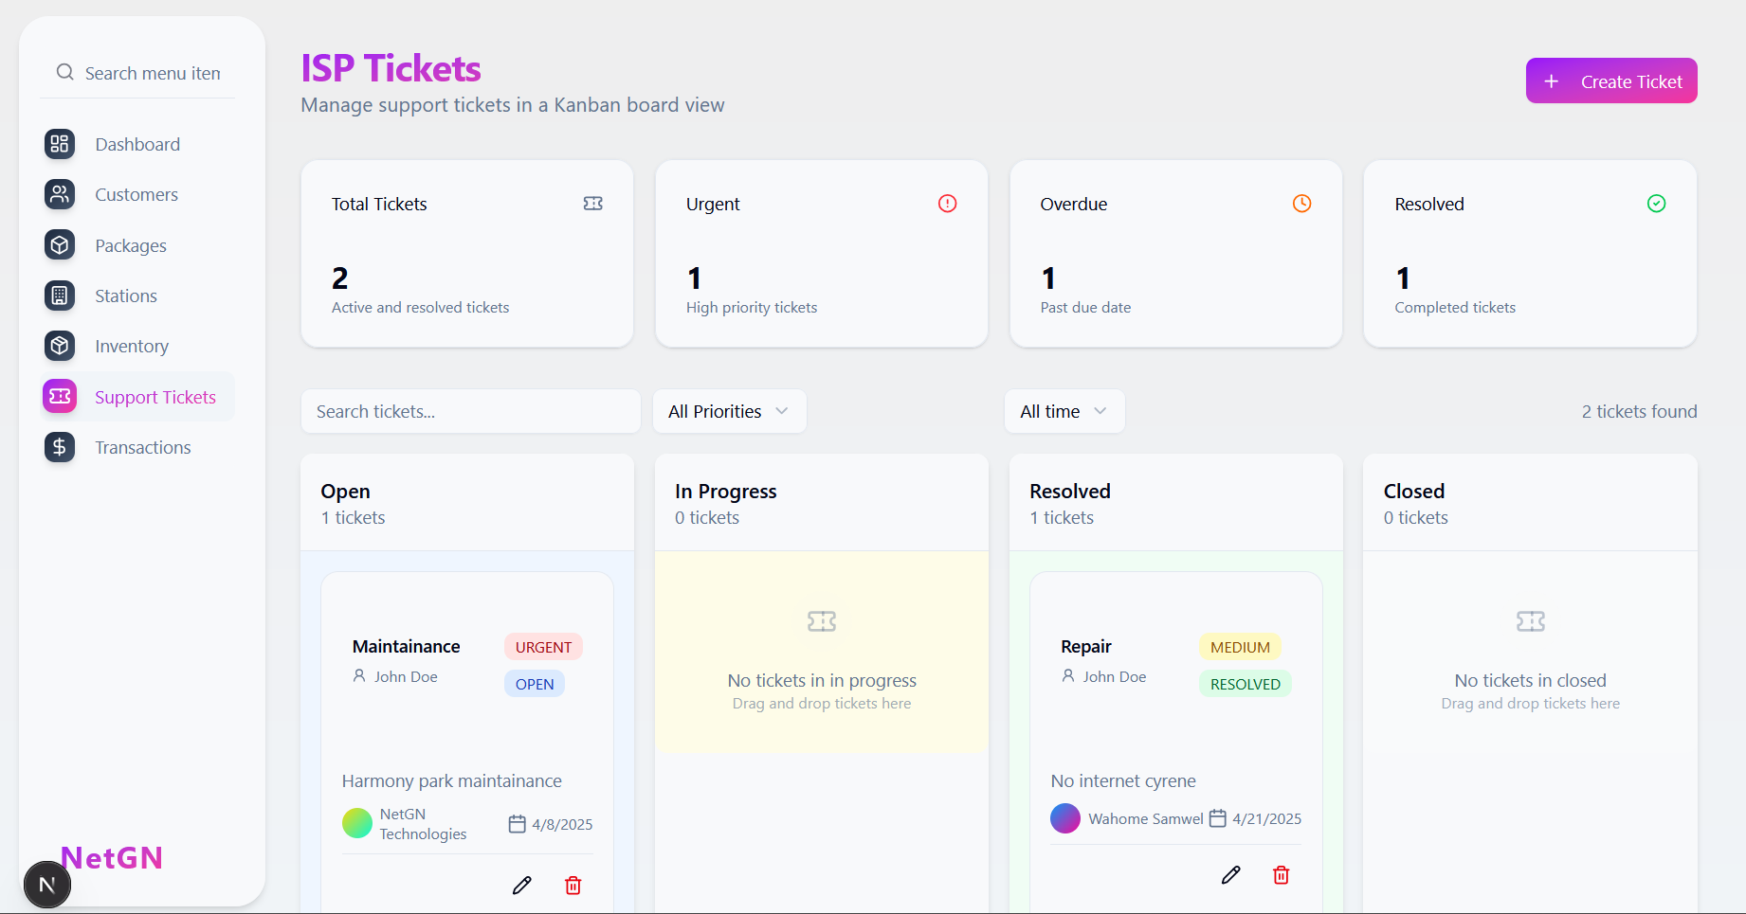Click the Transactions dollar icon
This screenshot has height=914, width=1746.
pos(60,447)
